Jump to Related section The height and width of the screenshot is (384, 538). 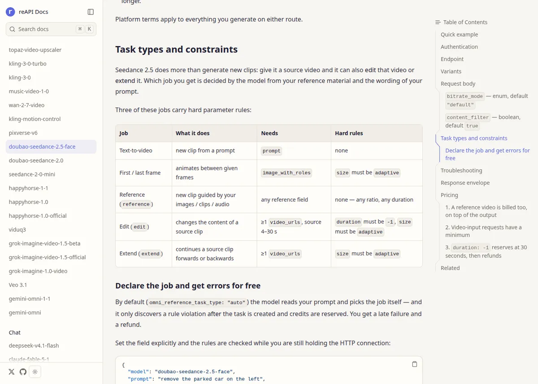click(x=450, y=268)
